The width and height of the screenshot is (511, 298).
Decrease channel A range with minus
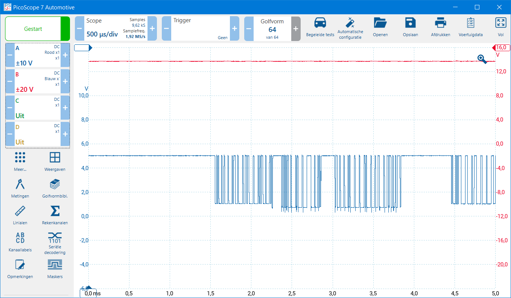[10, 55]
